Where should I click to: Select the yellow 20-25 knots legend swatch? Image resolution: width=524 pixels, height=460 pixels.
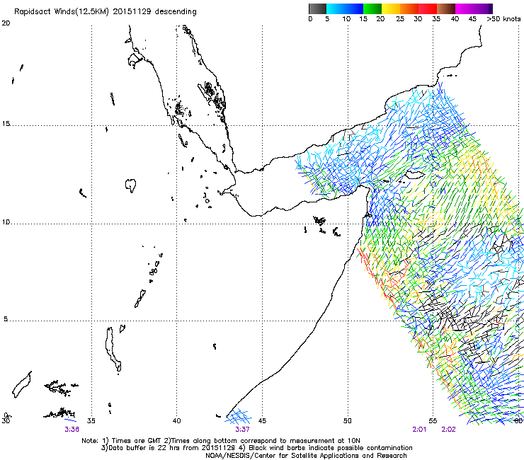pyautogui.click(x=391, y=8)
